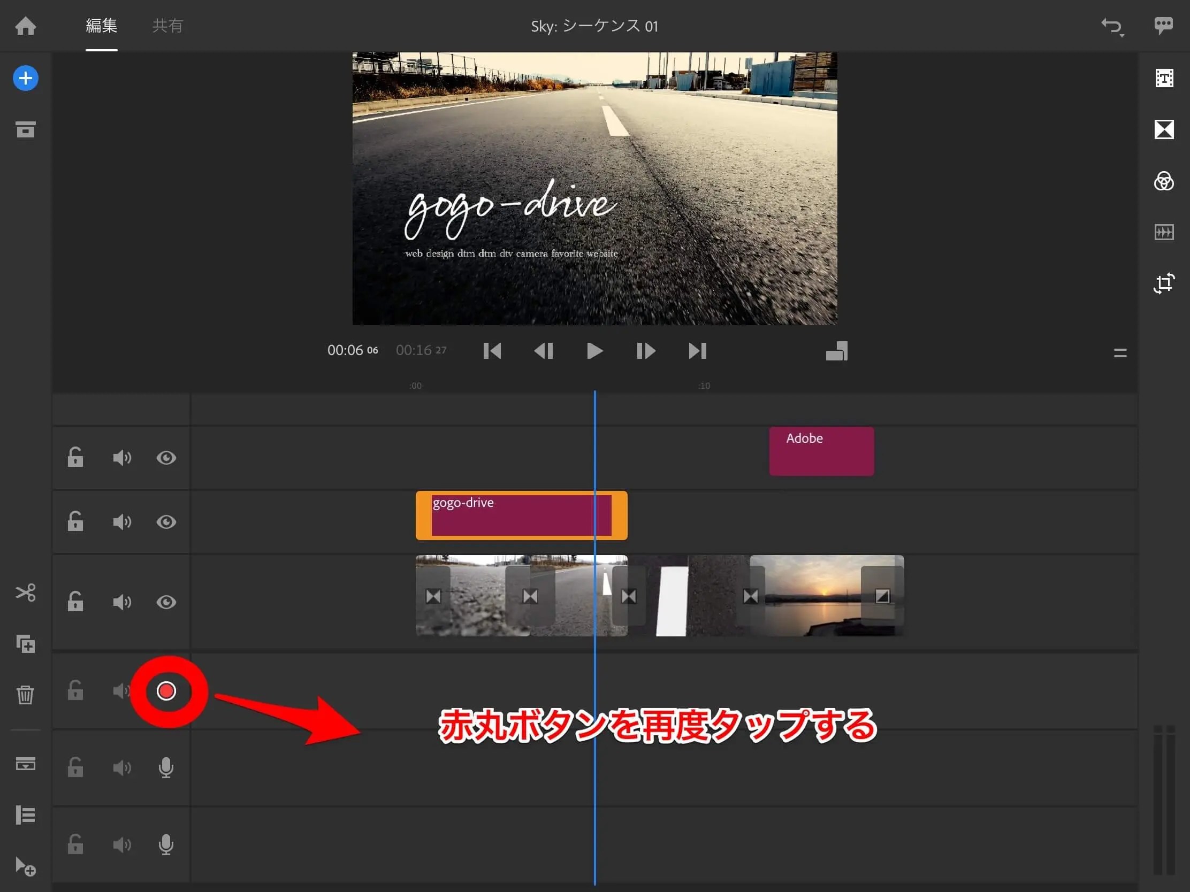Select the scissors split tool
This screenshot has width=1190, height=892.
coord(25,593)
